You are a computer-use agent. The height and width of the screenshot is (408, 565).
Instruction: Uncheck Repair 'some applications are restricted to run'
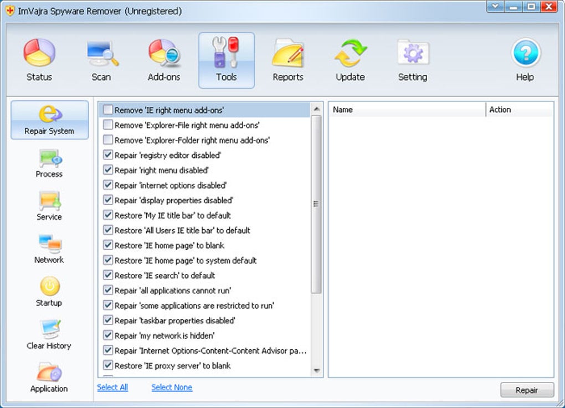click(x=108, y=305)
